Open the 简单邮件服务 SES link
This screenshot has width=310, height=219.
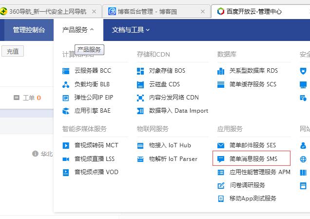point(252,145)
